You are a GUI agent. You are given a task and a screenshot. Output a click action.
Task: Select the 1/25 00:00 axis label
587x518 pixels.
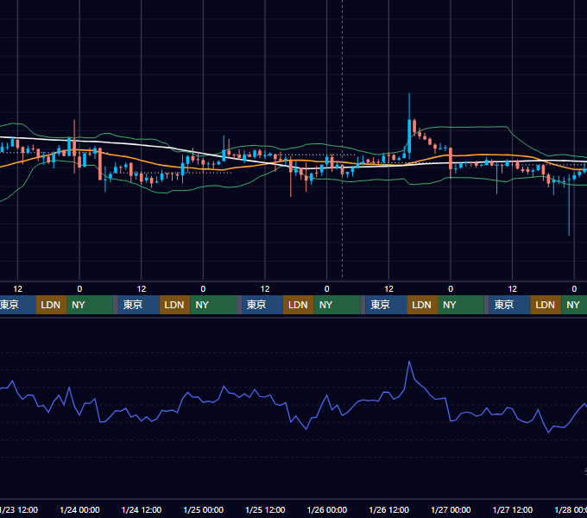pyautogui.click(x=203, y=509)
